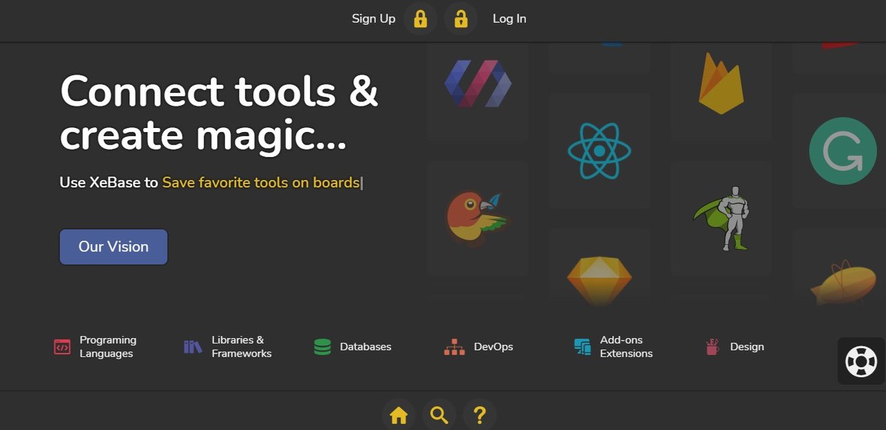Image resolution: width=886 pixels, height=430 pixels.
Task: Click the padlock icon beside Sign Up
Action: (420, 19)
